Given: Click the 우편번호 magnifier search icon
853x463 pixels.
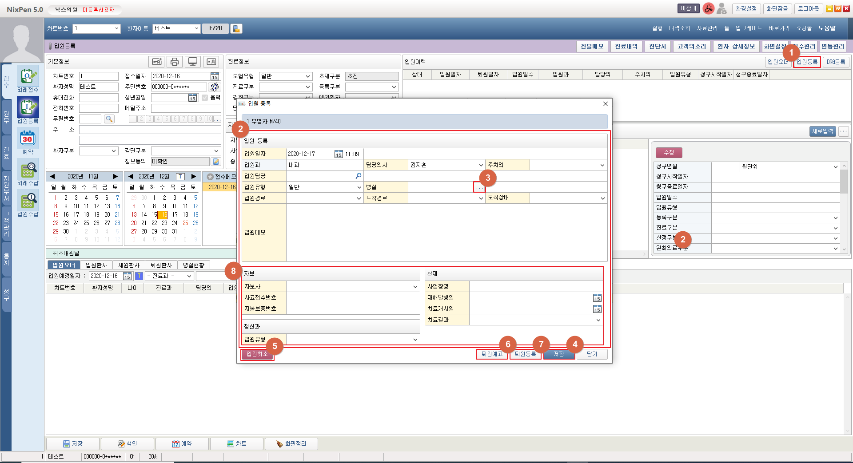Looking at the screenshot, I should pyautogui.click(x=109, y=119).
